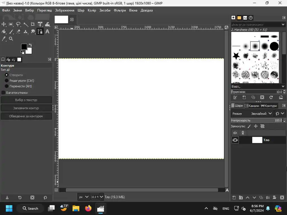Save tool preset at panel bottom
Image resolution: width=287 pixels, height=215 pixels.
pyautogui.click(x=7, y=197)
